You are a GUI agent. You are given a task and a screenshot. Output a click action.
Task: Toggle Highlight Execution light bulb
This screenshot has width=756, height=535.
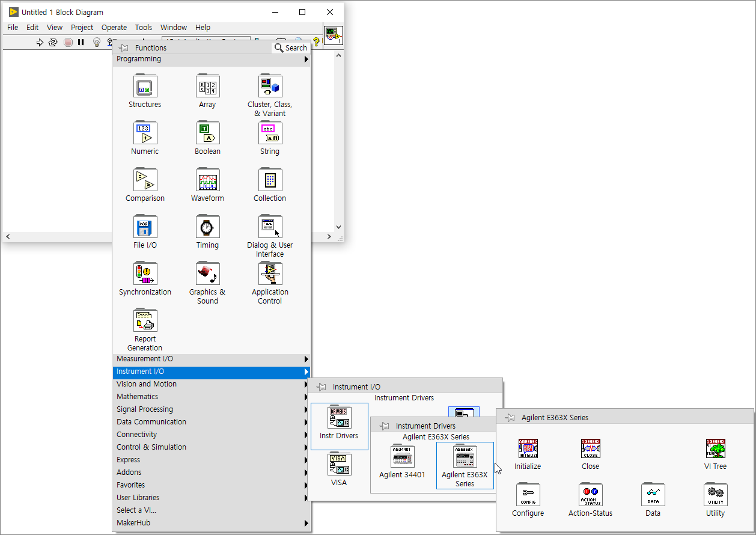pos(96,42)
